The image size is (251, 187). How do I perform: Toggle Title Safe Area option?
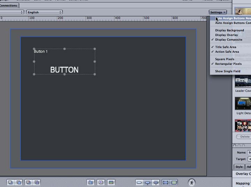pos(226,47)
